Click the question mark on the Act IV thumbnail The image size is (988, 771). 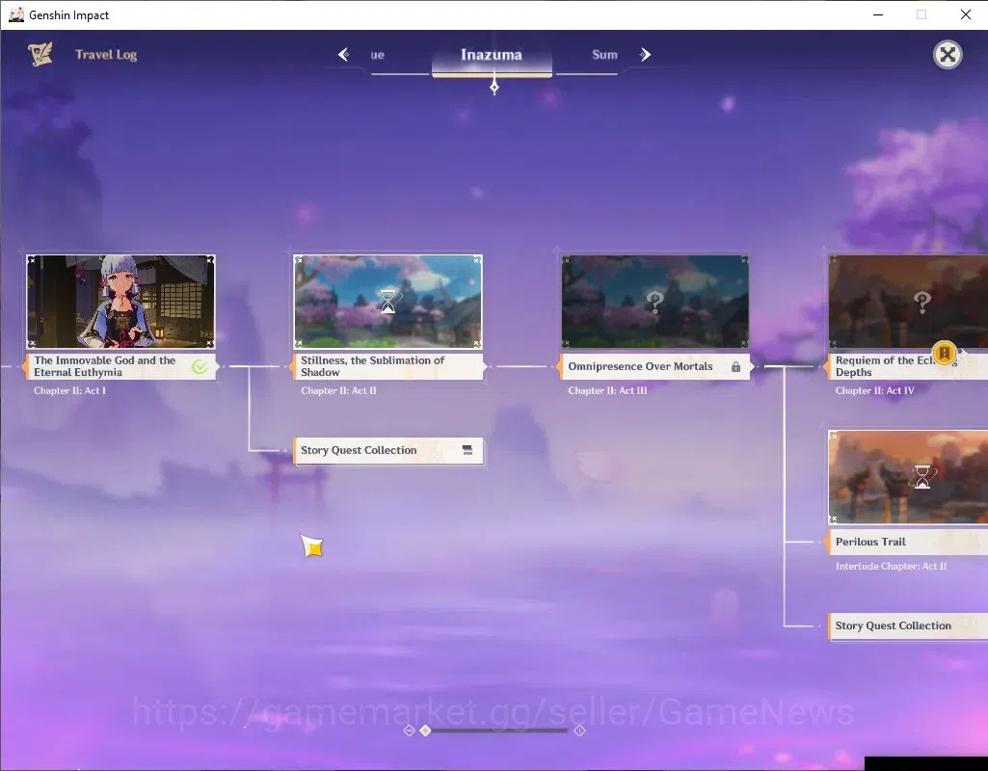click(922, 303)
